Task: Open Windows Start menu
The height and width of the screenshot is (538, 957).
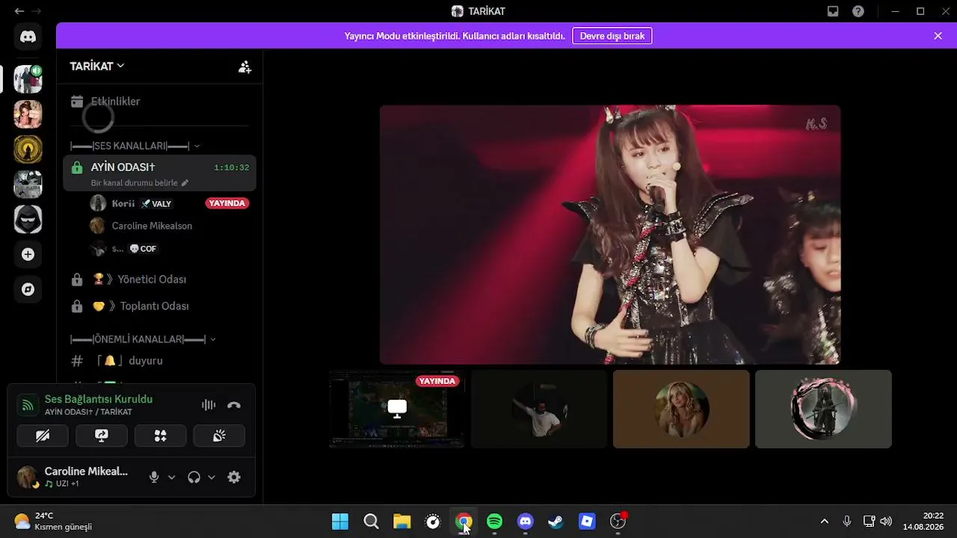Action: pyautogui.click(x=340, y=522)
